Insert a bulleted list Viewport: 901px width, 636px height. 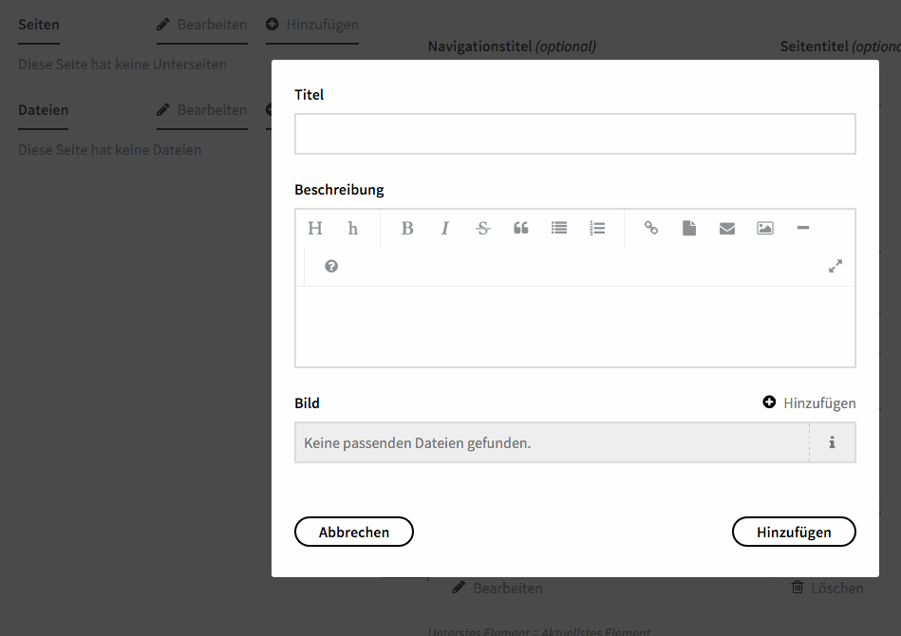coord(559,228)
